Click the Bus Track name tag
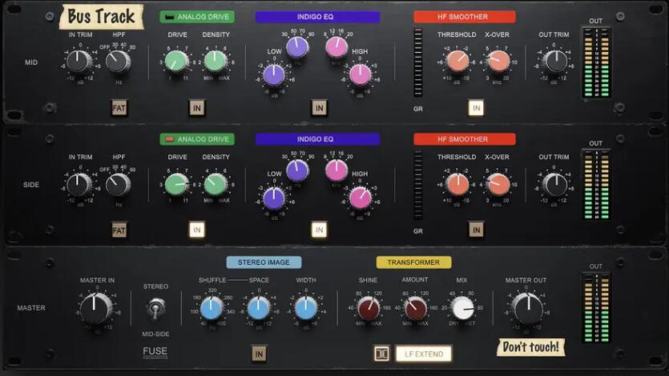669x376 pixels. click(x=101, y=16)
